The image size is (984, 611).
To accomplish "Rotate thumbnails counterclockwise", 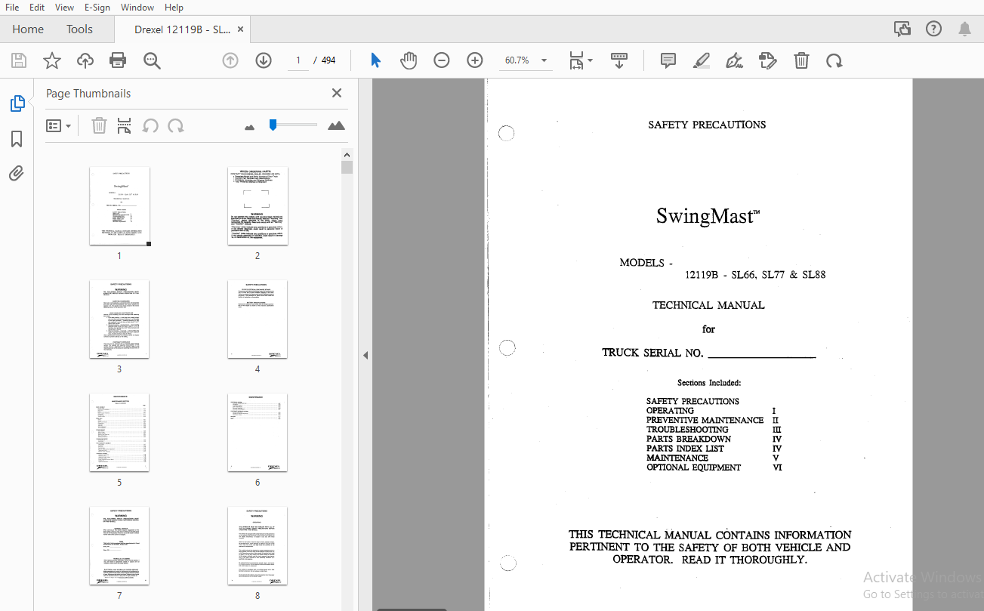I will tap(150, 126).
